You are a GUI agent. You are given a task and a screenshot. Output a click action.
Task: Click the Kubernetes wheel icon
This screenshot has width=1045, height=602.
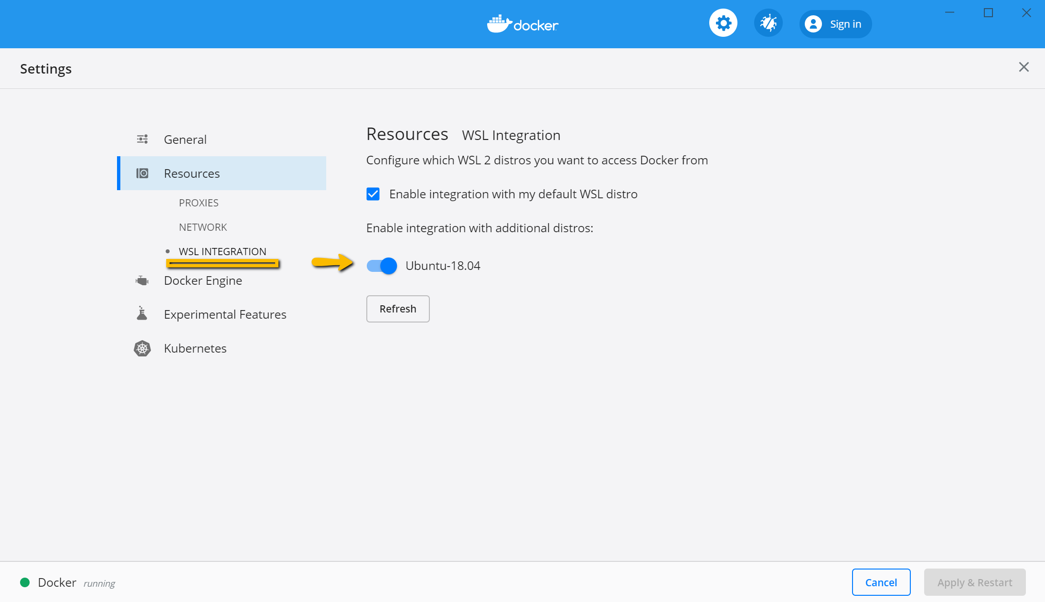coord(142,348)
